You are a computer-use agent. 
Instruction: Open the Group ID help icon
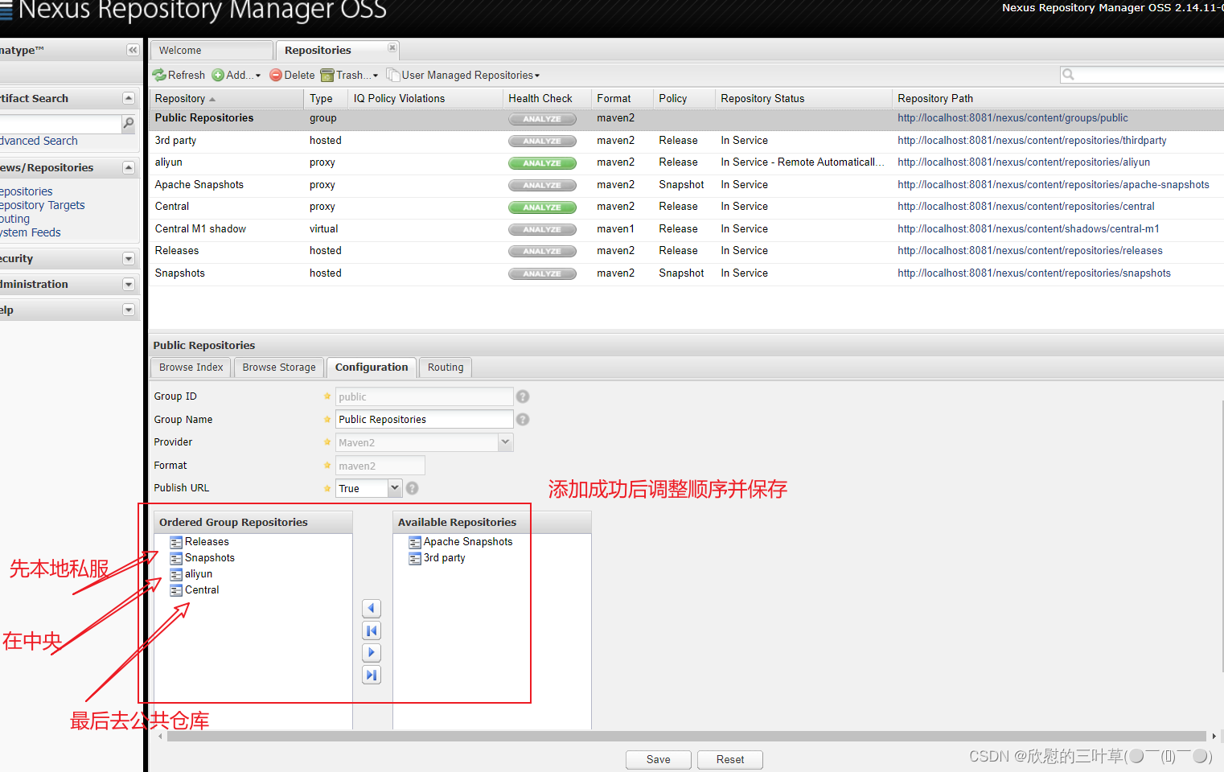coord(523,396)
